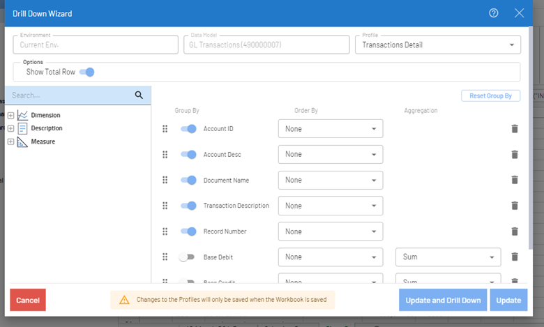Viewport: 544px width, 327px height.
Task: Click the Search input field
Action: coord(70,96)
